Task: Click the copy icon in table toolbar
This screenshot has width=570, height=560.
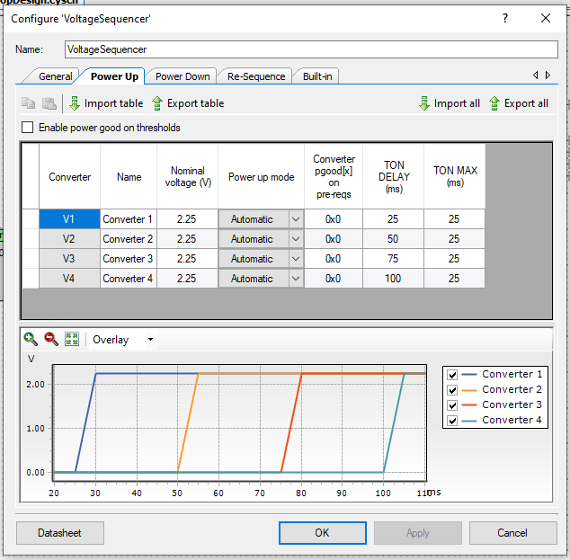Action: [x=28, y=103]
